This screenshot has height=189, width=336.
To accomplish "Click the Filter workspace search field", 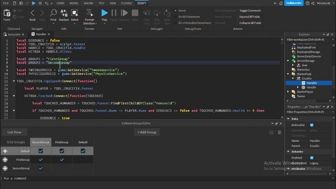I will coord(309,40).
